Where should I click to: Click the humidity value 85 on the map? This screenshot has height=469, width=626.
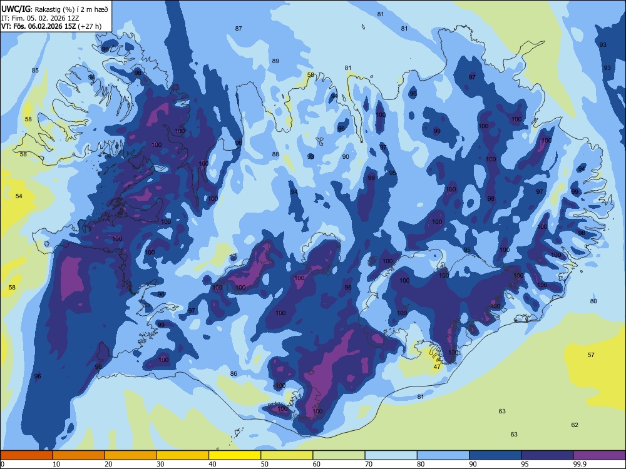pyautogui.click(x=35, y=70)
